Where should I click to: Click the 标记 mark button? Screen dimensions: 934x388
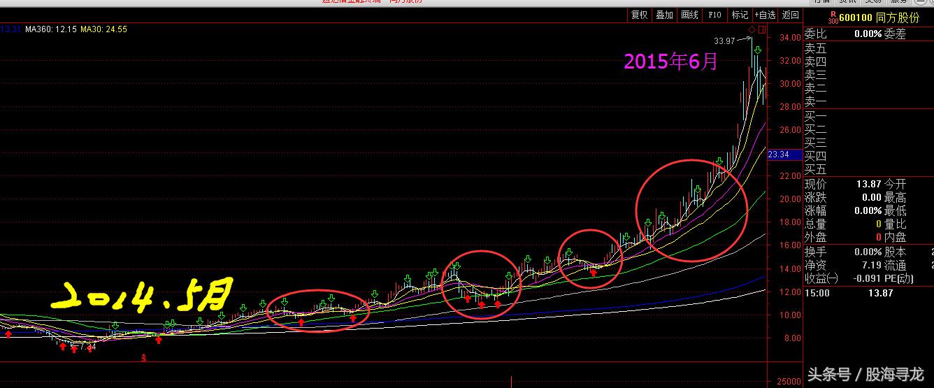(x=740, y=15)
